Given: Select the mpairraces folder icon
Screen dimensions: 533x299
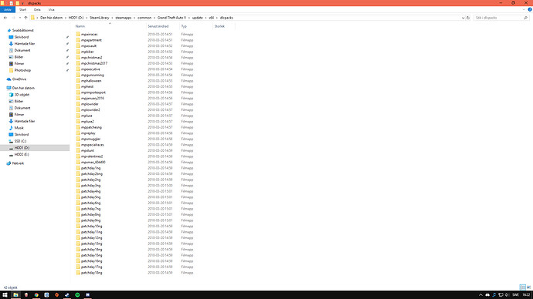Looking at the screenshot, I should pos(78,34).
